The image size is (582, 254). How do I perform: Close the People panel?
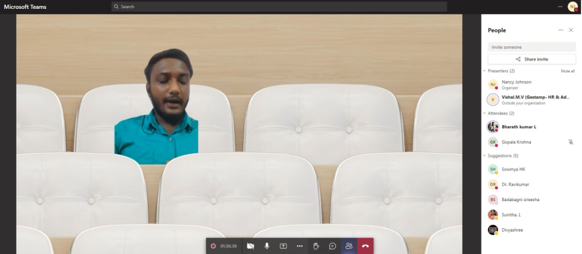tap(571, 30)
